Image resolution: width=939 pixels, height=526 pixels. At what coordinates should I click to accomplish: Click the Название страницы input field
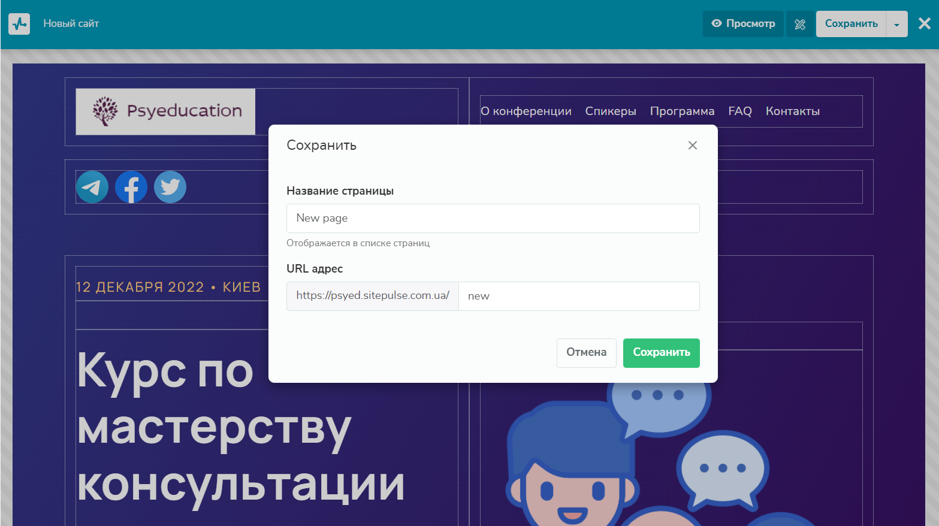coord(493,218)
